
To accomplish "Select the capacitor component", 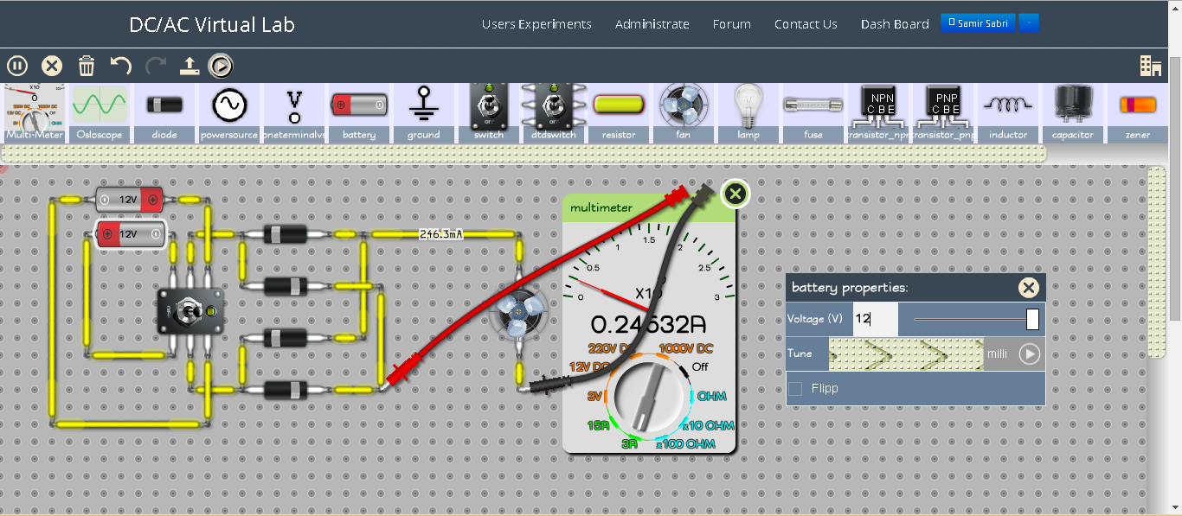I will [1073, 112].
